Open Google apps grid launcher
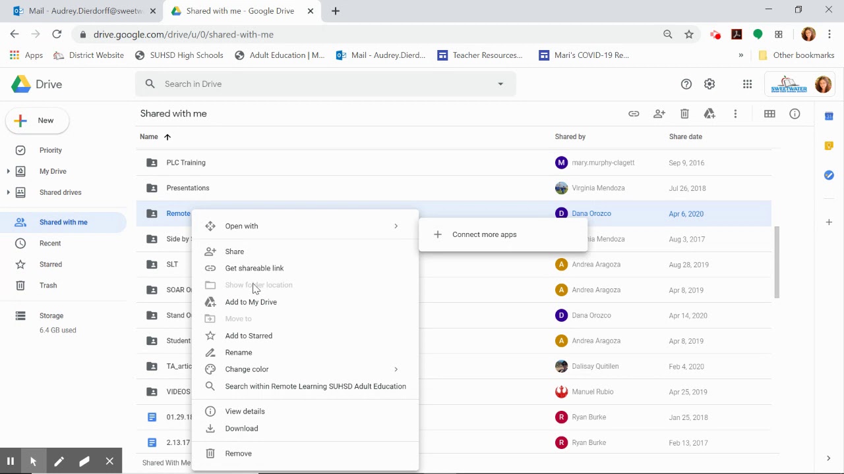The image size is (844, 474). [x=747, y=84]
